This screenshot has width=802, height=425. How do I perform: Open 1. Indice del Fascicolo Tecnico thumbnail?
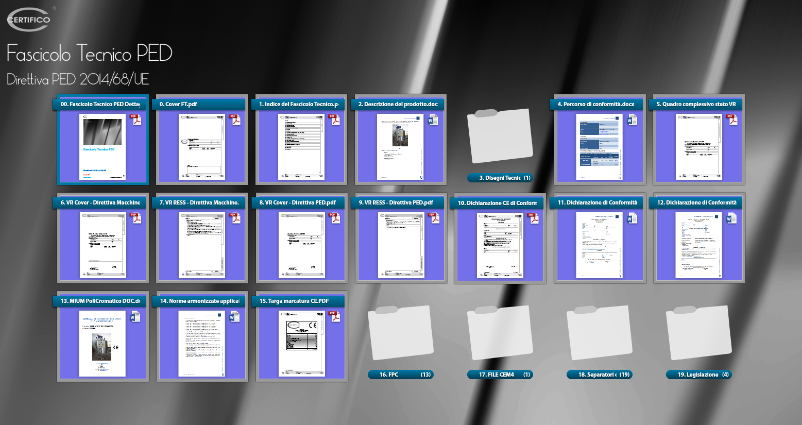click(x=301, y=147)
